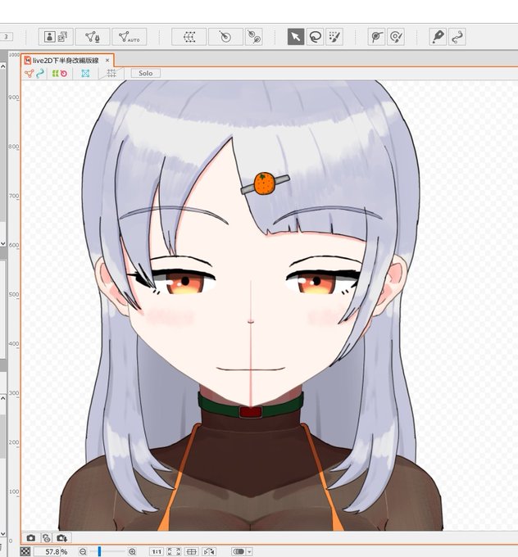This screenshot has width=518, height=557.
Task: Click the left panel's upper scroll up arrow
Action: (x=2, y=66)
